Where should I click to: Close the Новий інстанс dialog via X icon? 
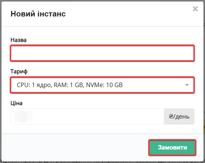195,9
